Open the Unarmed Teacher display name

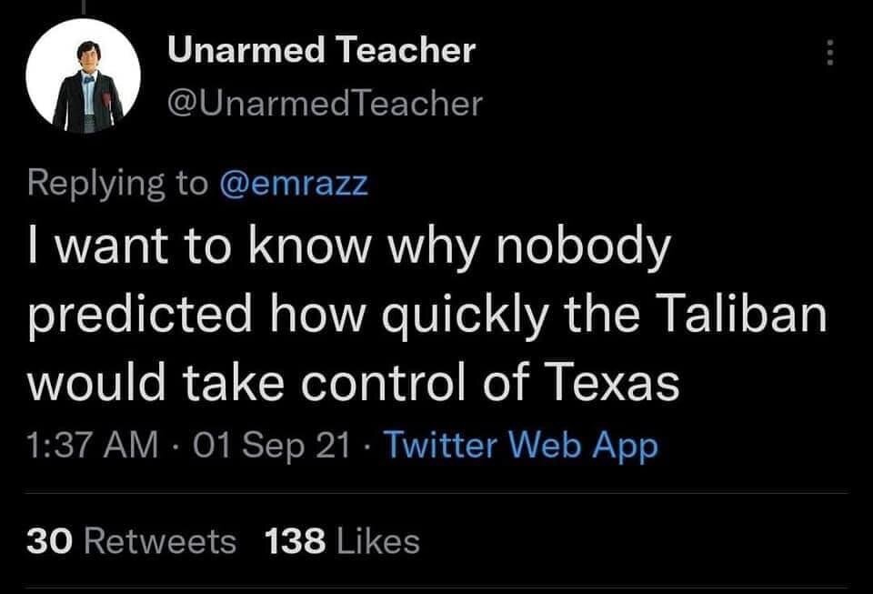click(x=320, y=51)
